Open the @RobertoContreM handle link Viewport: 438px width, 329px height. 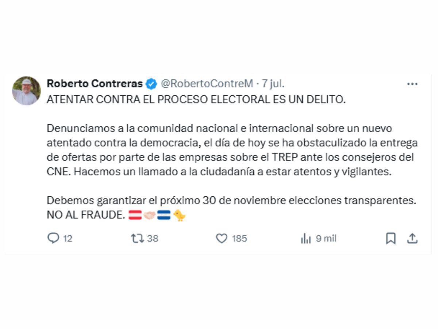[x=207, y=84]
